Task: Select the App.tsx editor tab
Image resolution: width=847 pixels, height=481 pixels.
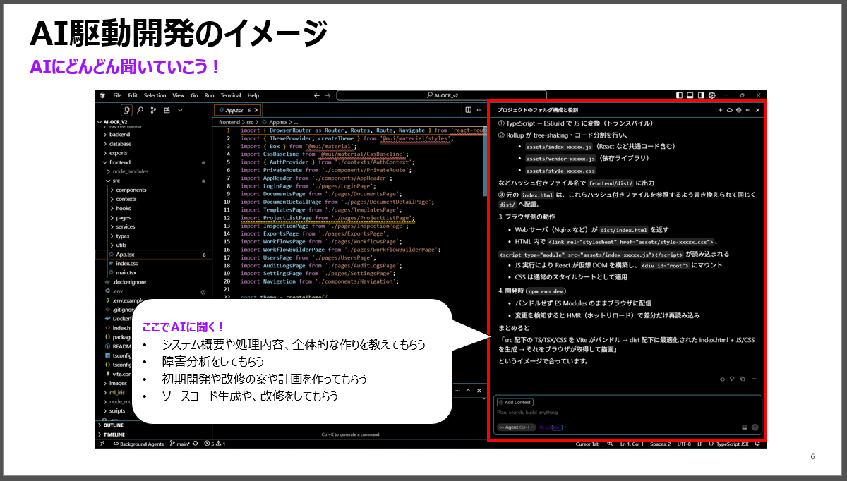Action: (x=238, y=110)
